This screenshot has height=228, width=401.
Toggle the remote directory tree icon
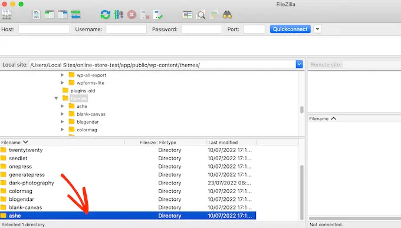pos(63,15)
